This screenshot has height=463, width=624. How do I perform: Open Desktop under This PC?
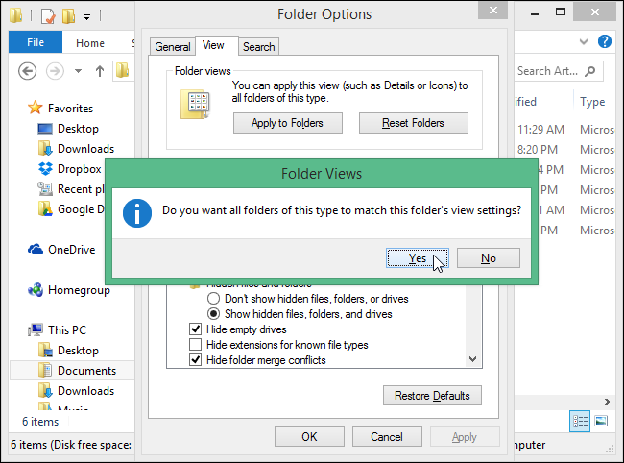78,351
